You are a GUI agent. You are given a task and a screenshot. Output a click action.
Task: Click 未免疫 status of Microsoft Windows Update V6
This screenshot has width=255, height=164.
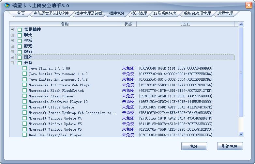(128, 129)
